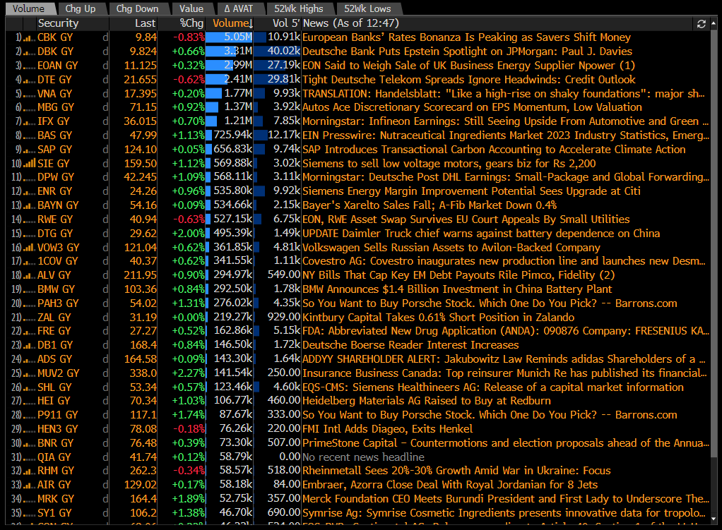Image resolution: width=722 pixels, height=530 pixels.
Task: Switch to the Volume tab
Action: click(28, 8)
